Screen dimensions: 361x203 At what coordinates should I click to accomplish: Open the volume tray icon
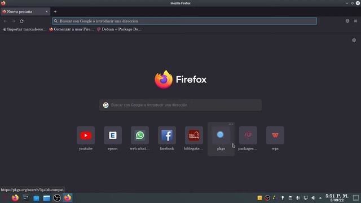point(313,198)
